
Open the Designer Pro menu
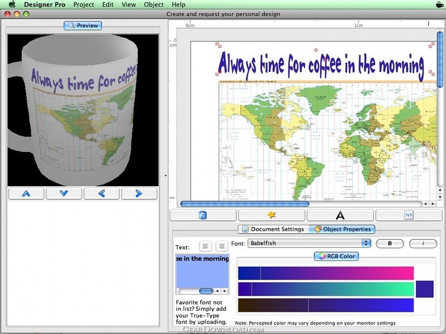[x=45, y=4]
